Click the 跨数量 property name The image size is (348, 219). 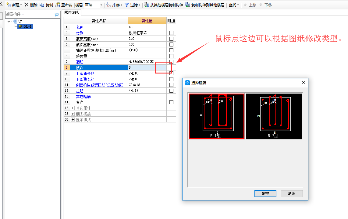(x=81, y=56)
